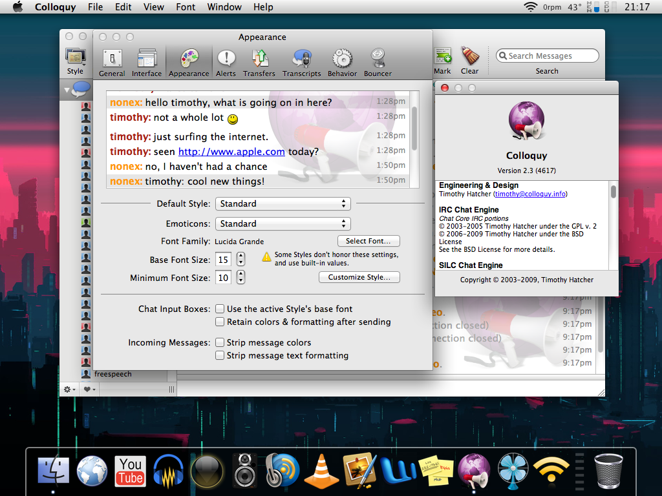Switch to the Interface preferences pane

tap(147, 63)
